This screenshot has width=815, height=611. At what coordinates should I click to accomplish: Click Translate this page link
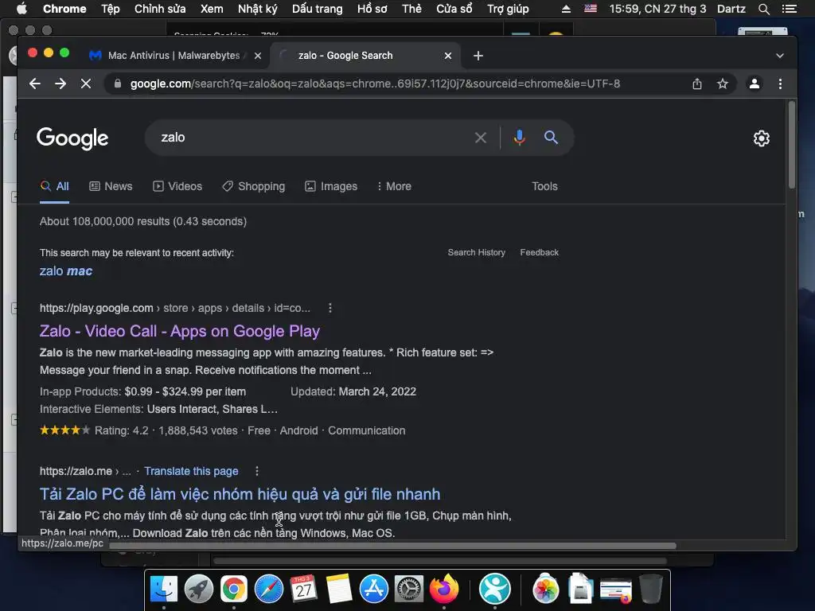[x=191, y=471]
